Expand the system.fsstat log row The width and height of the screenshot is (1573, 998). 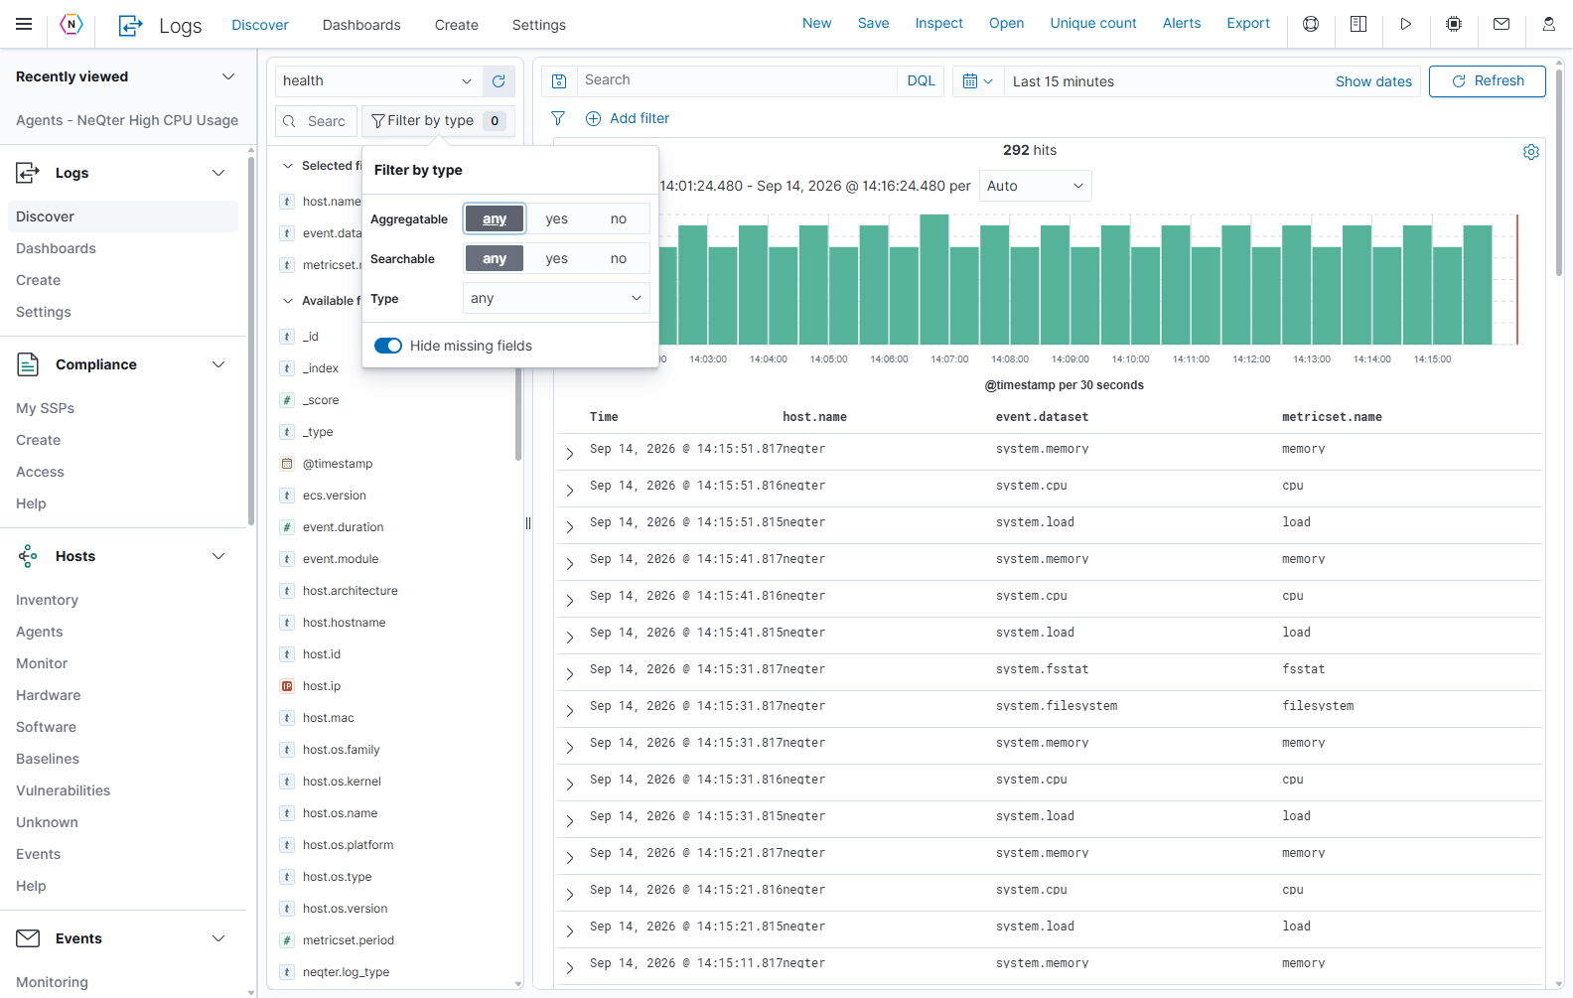(570, 673)
